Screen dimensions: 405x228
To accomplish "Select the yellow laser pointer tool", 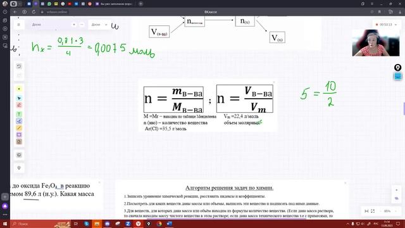I will [x=19, y=89].
